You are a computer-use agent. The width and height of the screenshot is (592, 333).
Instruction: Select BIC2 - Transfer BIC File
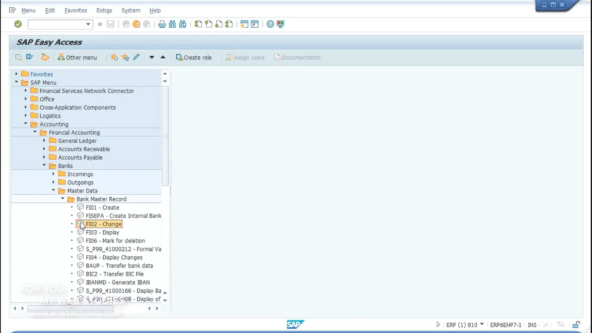pos(115,274)
